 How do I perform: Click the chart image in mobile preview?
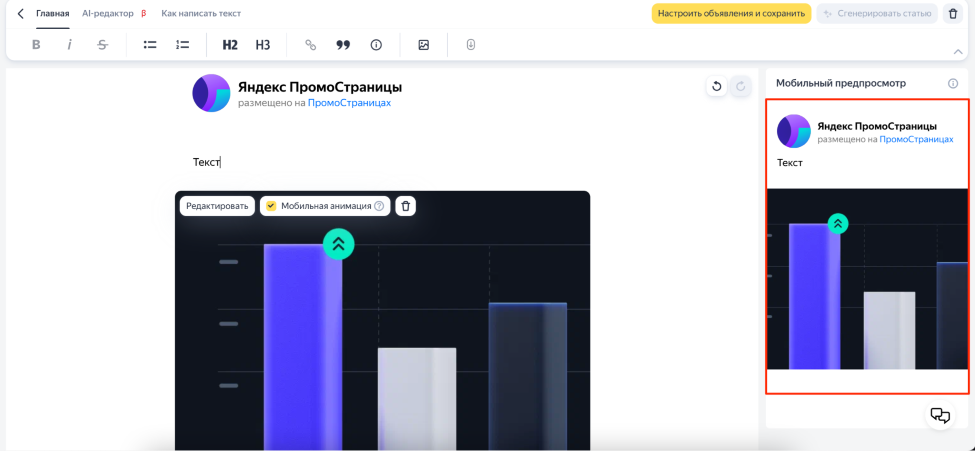click(867, 279)
